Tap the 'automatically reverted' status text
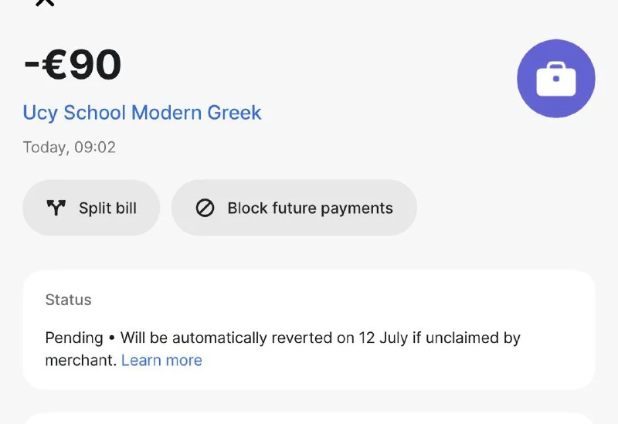This screenshot has height=424, width=618. pos(239,338)
